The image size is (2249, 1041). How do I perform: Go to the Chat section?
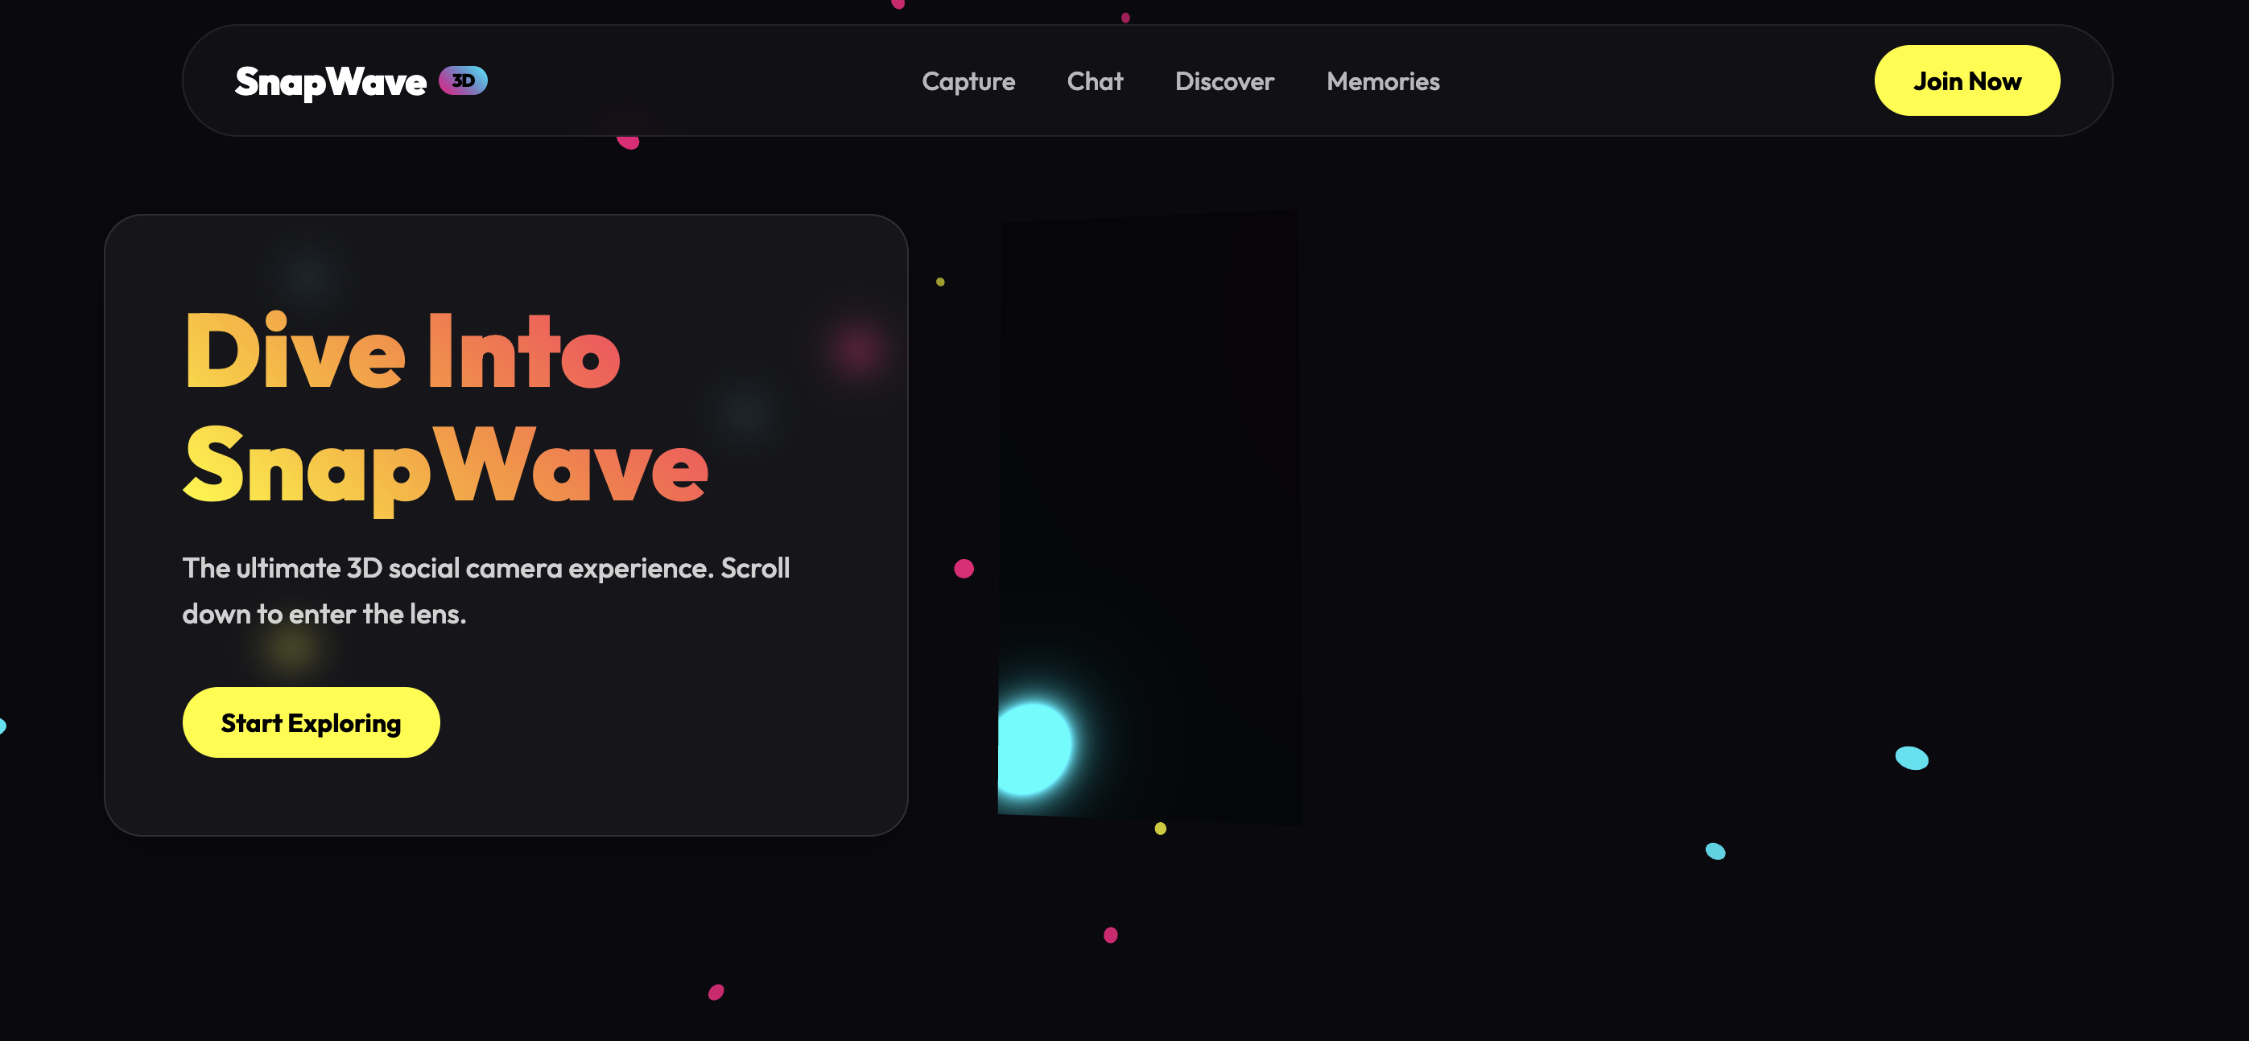click(1095, 81)
